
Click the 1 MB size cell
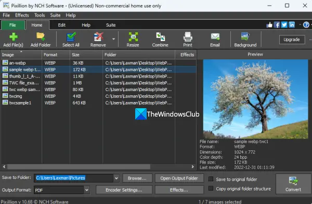[77, 83]
